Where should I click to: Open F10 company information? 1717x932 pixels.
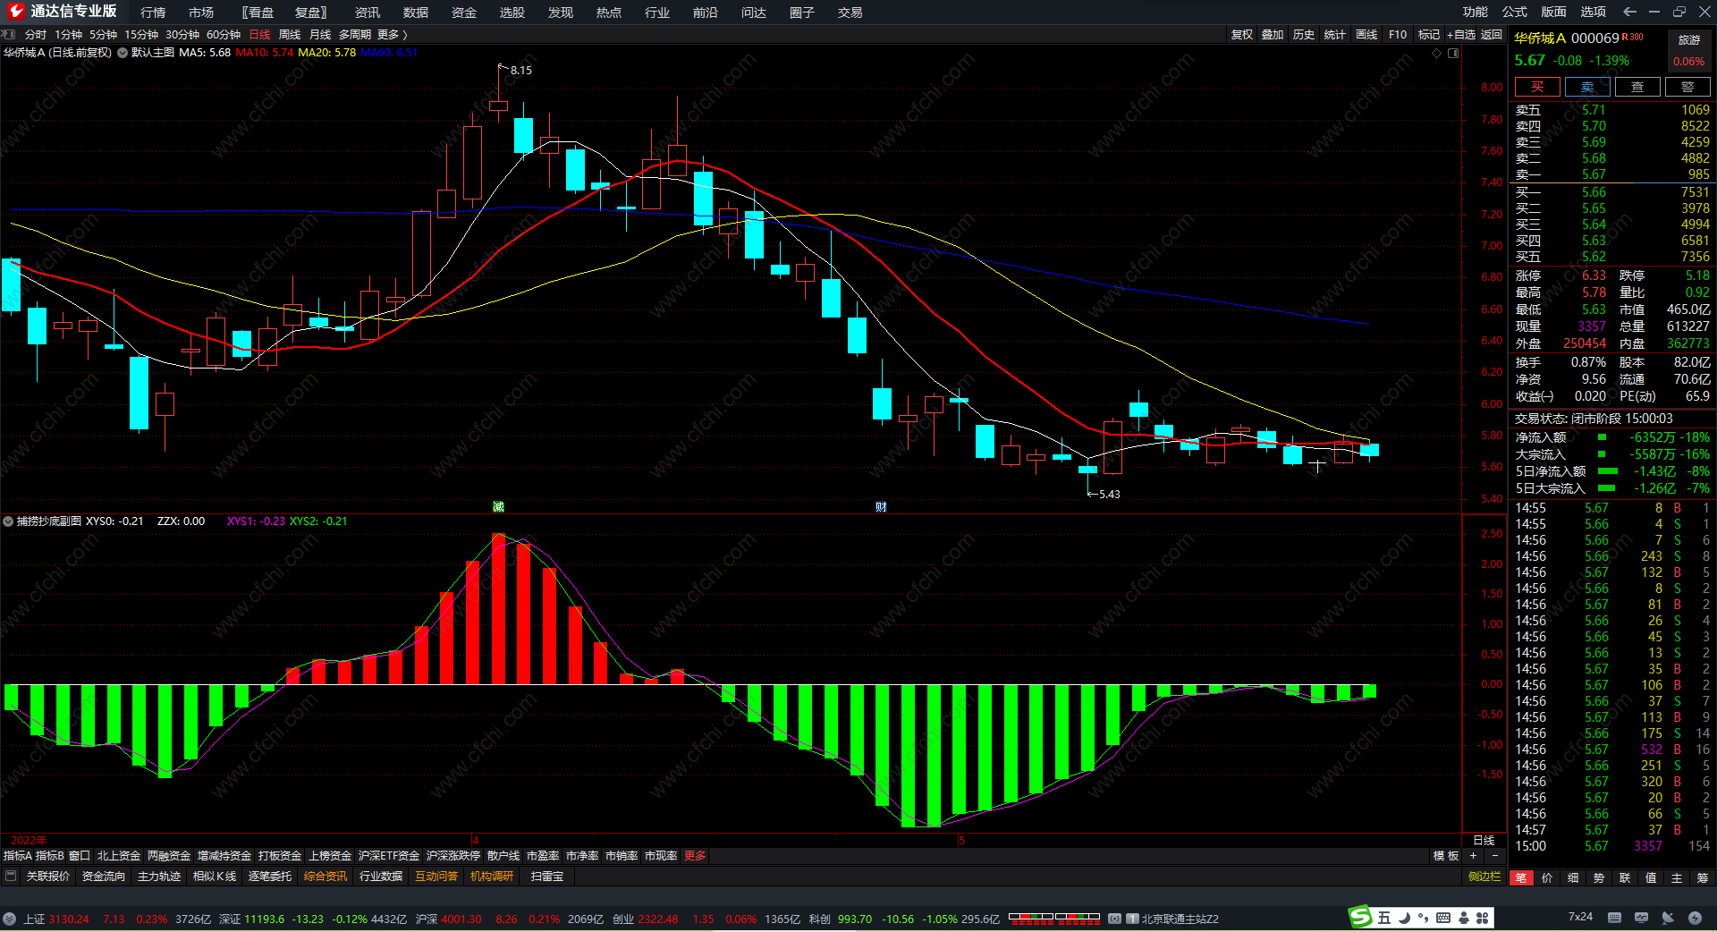click(x=1398, y=35)
